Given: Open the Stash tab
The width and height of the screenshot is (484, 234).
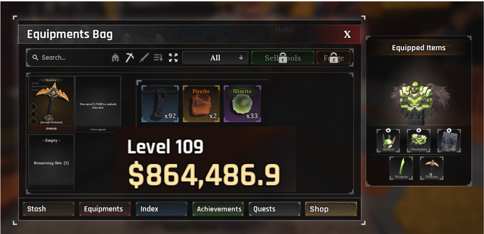Looking at the screenshot, I should tap(48, 209).
